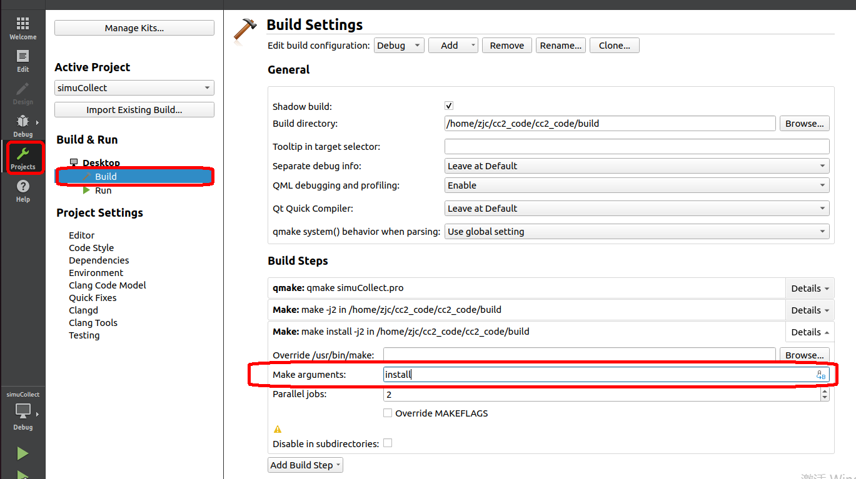
Task: Toggle Shadow build checkbox
Action: [449, 106]
